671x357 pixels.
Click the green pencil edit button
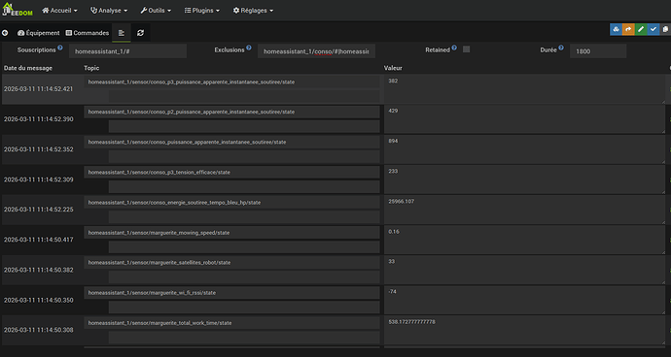point(641,29)
